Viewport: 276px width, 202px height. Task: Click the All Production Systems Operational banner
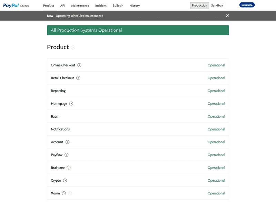(138, 30)
